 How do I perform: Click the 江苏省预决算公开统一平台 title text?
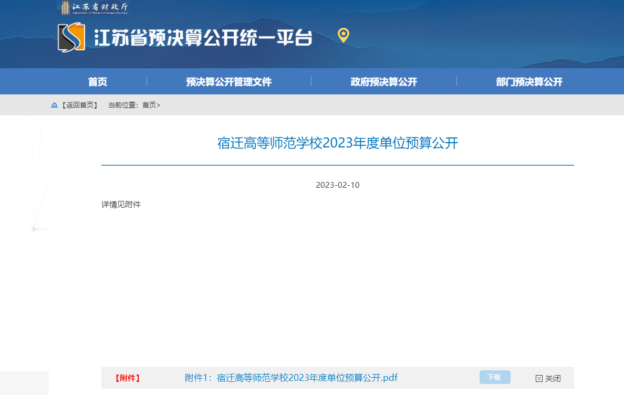point(203,38)
